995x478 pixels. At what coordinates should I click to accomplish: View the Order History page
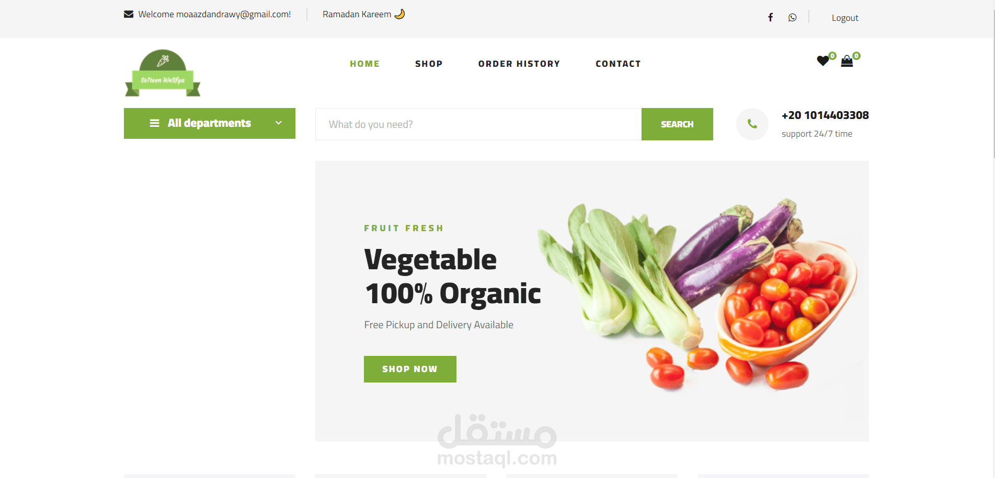tap(519, 64)
